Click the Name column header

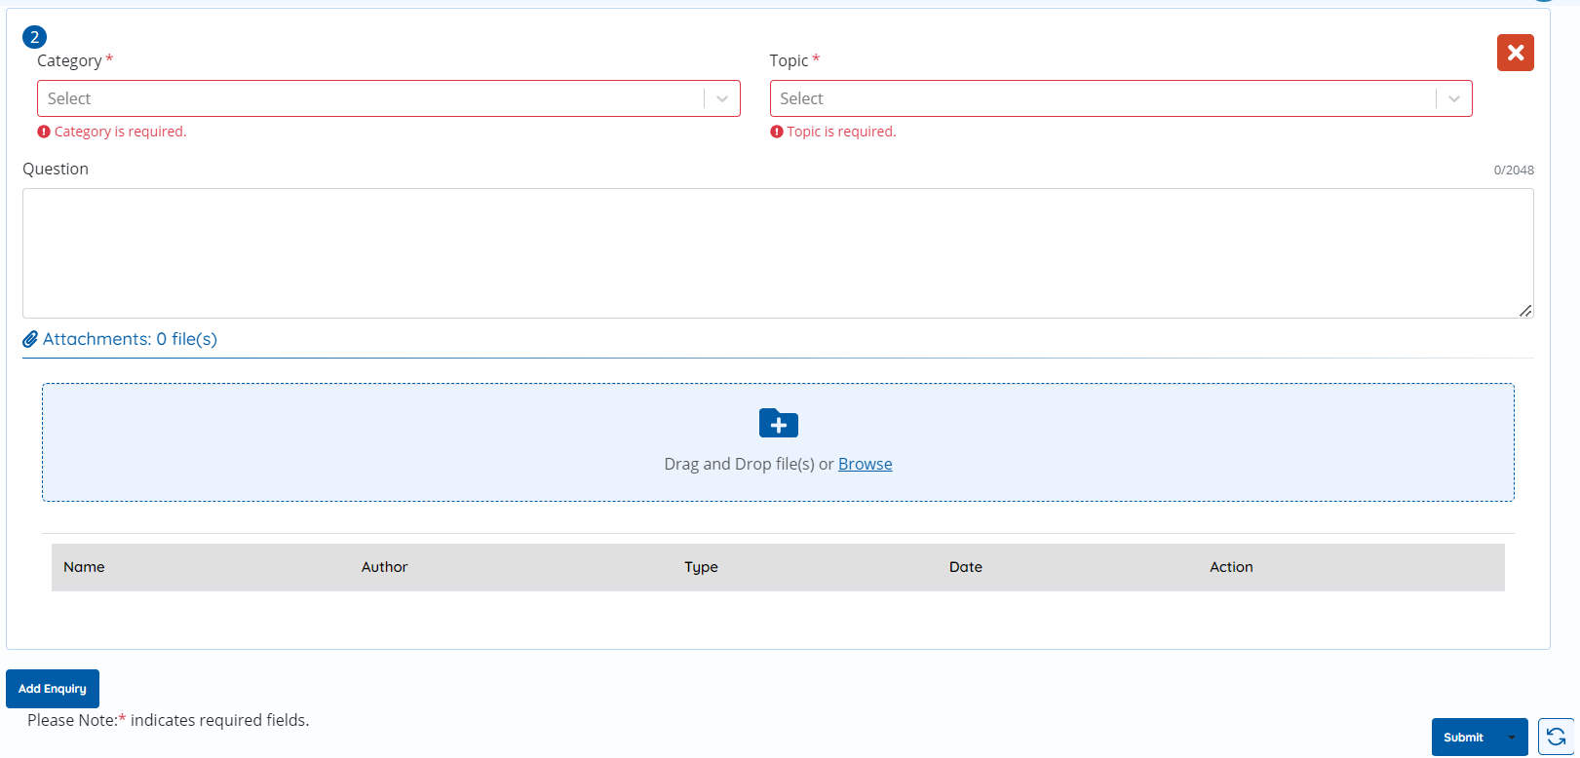click(x=84, y=567)
